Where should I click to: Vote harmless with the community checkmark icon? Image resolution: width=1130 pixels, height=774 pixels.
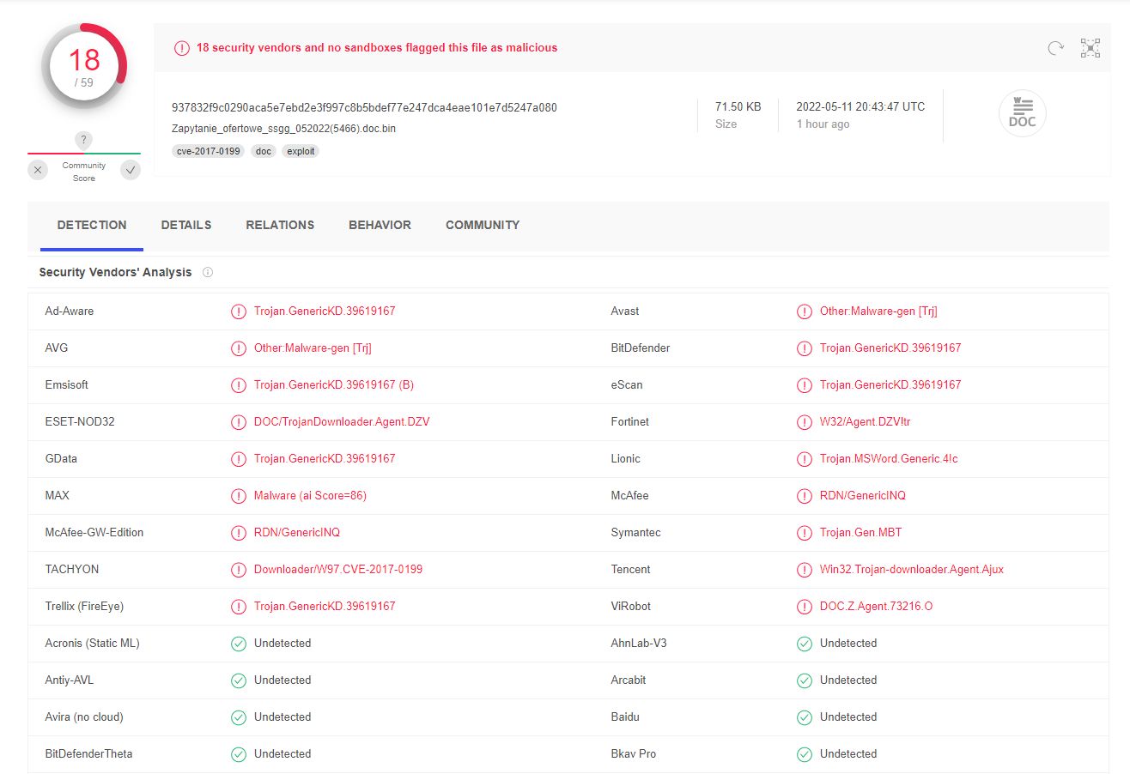click(x=131, y=171)
